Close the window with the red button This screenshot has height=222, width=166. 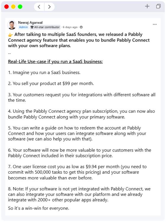(x=6, y=7)
